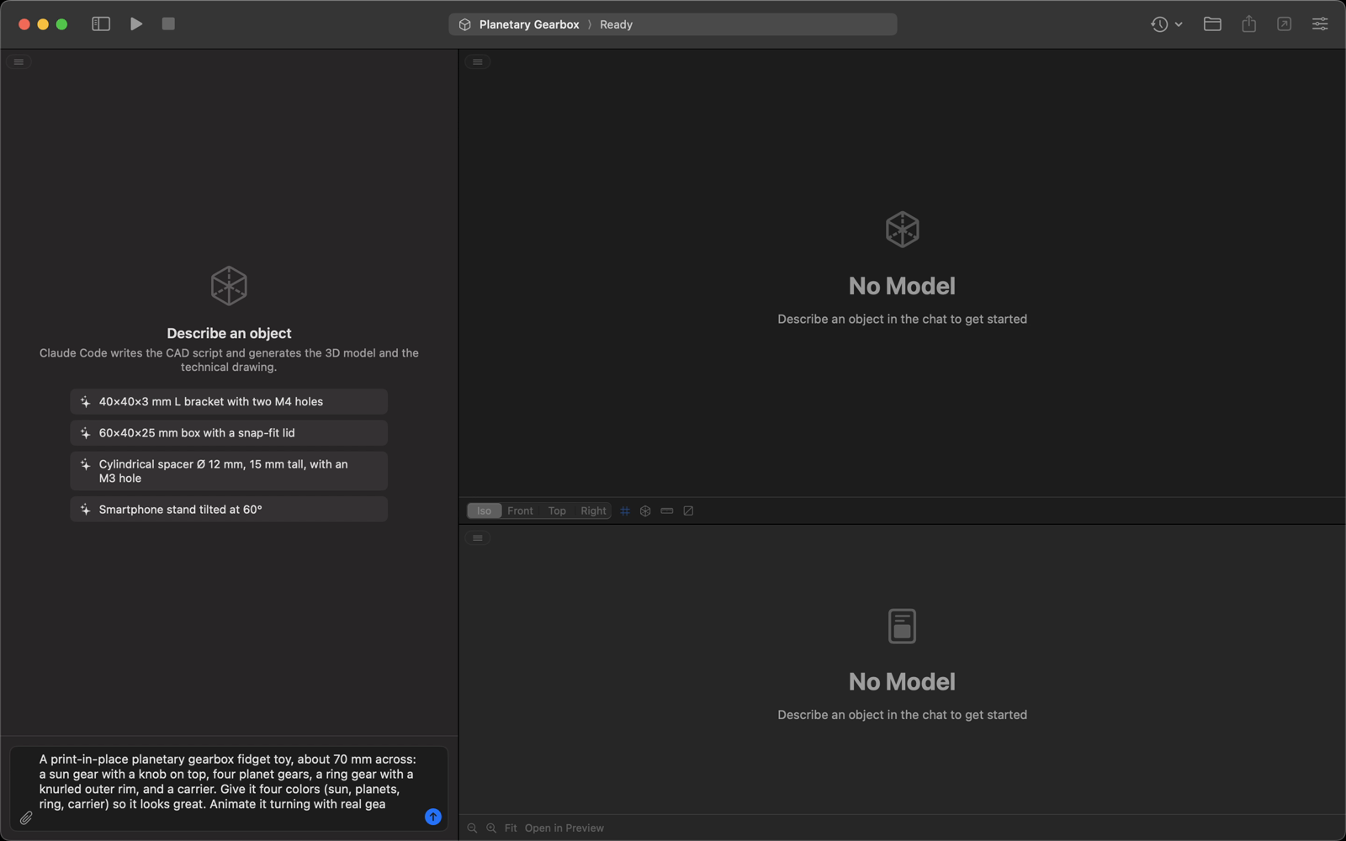Open drawing panel options menu icon
The width and height of the screenshot is (1346, 841).
coord(478,538)
